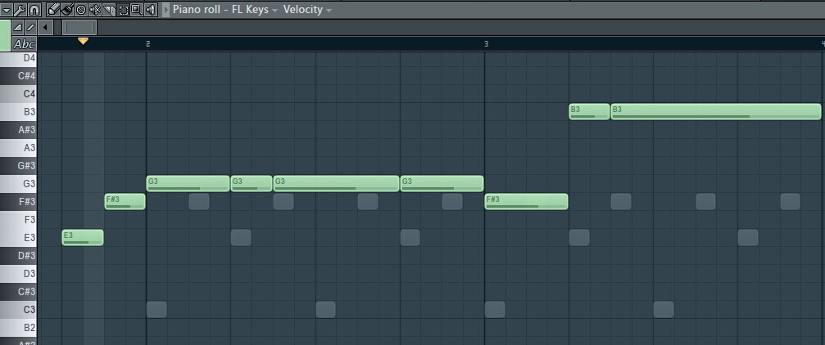Select the Slice tool
This screenshot has height=345, width=825.
tap(109, 10)
